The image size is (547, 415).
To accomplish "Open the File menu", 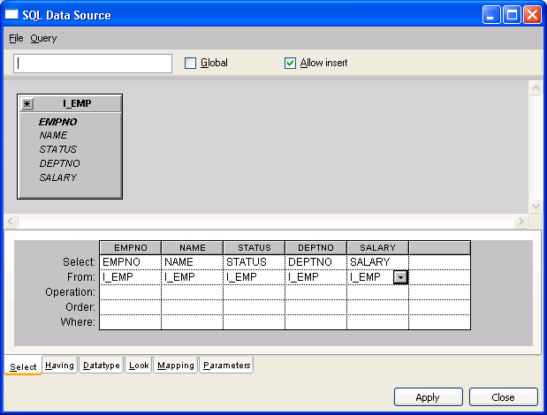I will click(x=16, y=39).
